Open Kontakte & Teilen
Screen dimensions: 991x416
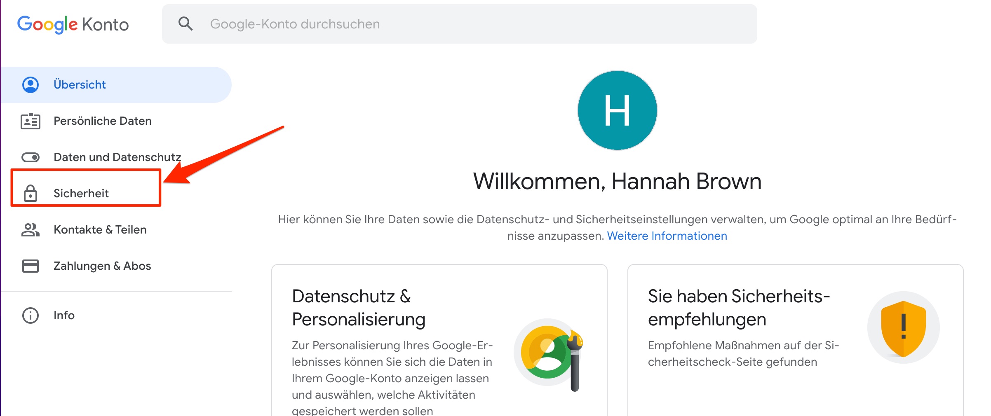point(100,230)
